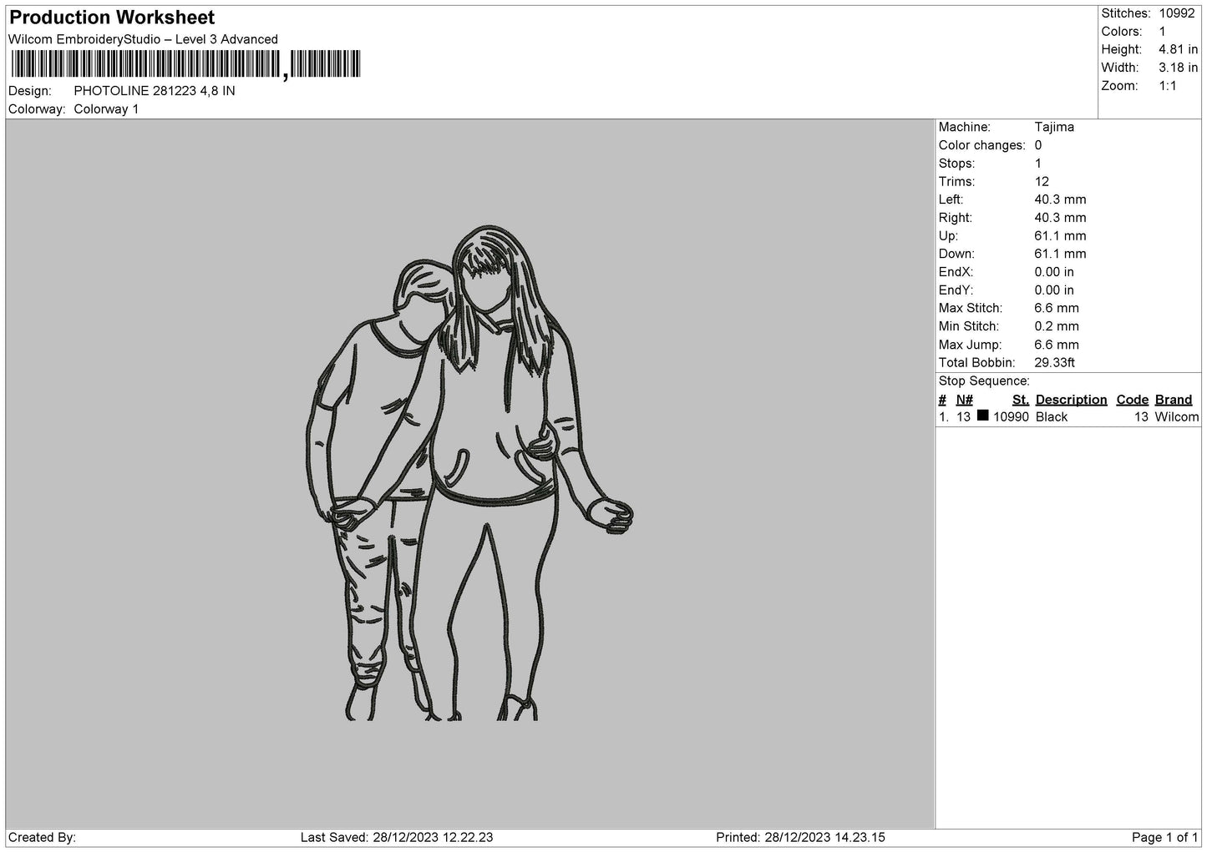The height and width of the screenshot is (852, 1207).
Task: Select the design name PHOTOLINE 281223 4,8 IN
Action: click(x=155, y=91)
